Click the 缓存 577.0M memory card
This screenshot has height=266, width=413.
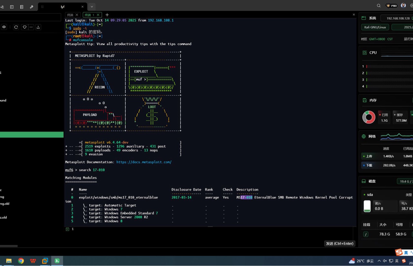point(401,117)
